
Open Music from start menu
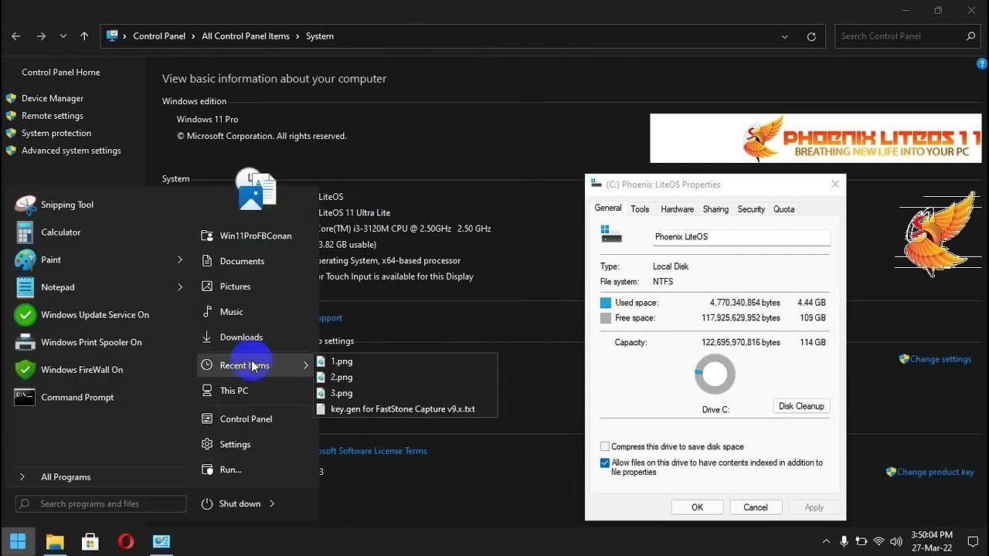coord(231,312)
